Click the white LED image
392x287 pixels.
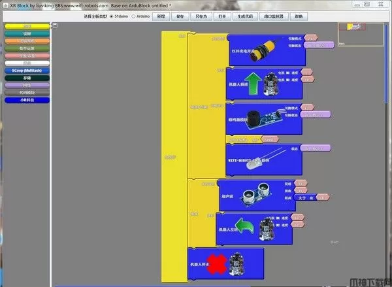pyautogui.click(x=265, y=158)
